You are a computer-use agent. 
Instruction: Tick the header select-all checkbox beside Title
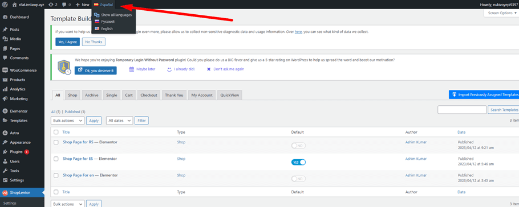[56, 132]
